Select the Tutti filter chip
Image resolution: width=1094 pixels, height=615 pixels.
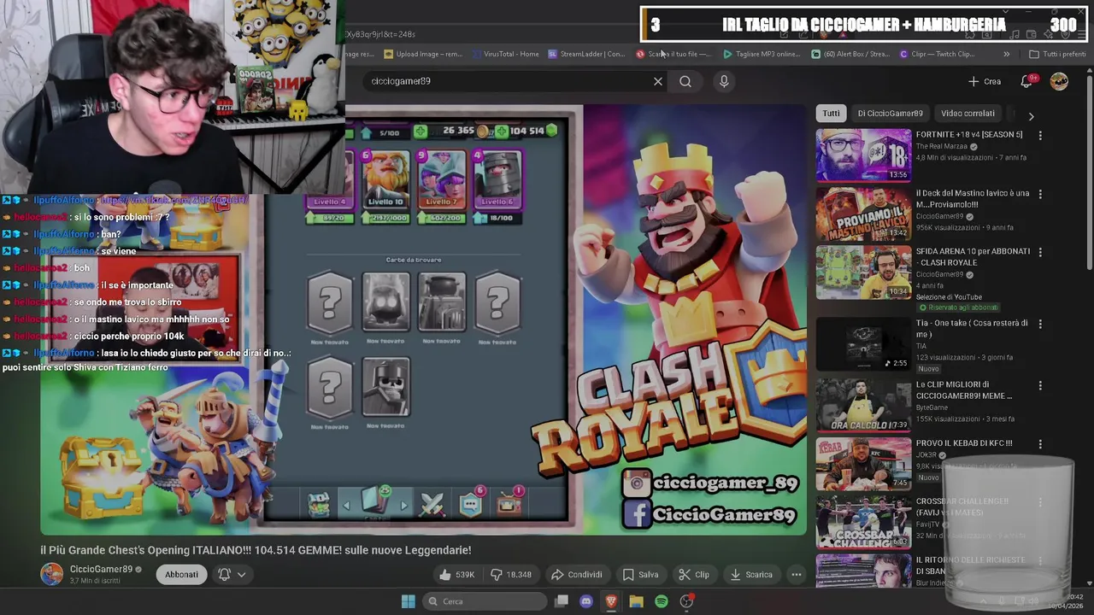click(x=832, y=113)
